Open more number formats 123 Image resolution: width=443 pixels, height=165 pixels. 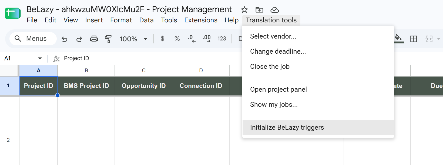[222, 39]
